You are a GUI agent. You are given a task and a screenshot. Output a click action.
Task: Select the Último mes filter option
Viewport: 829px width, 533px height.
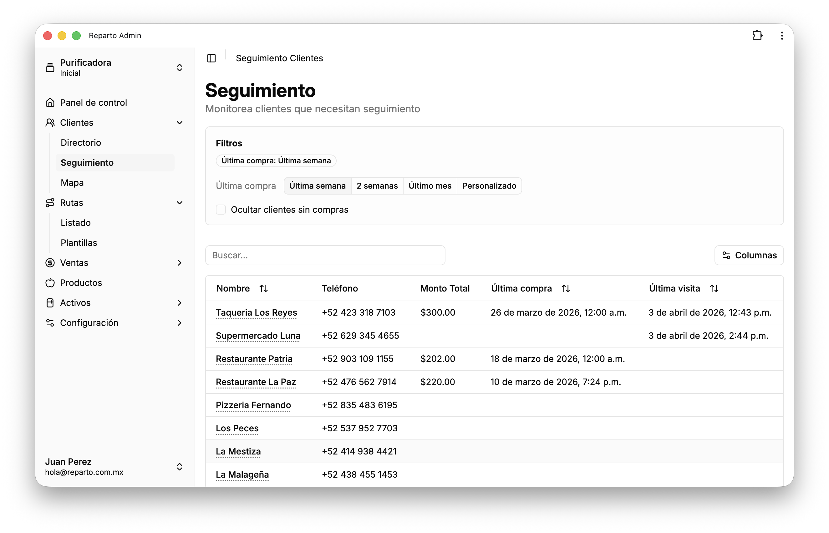430,186
